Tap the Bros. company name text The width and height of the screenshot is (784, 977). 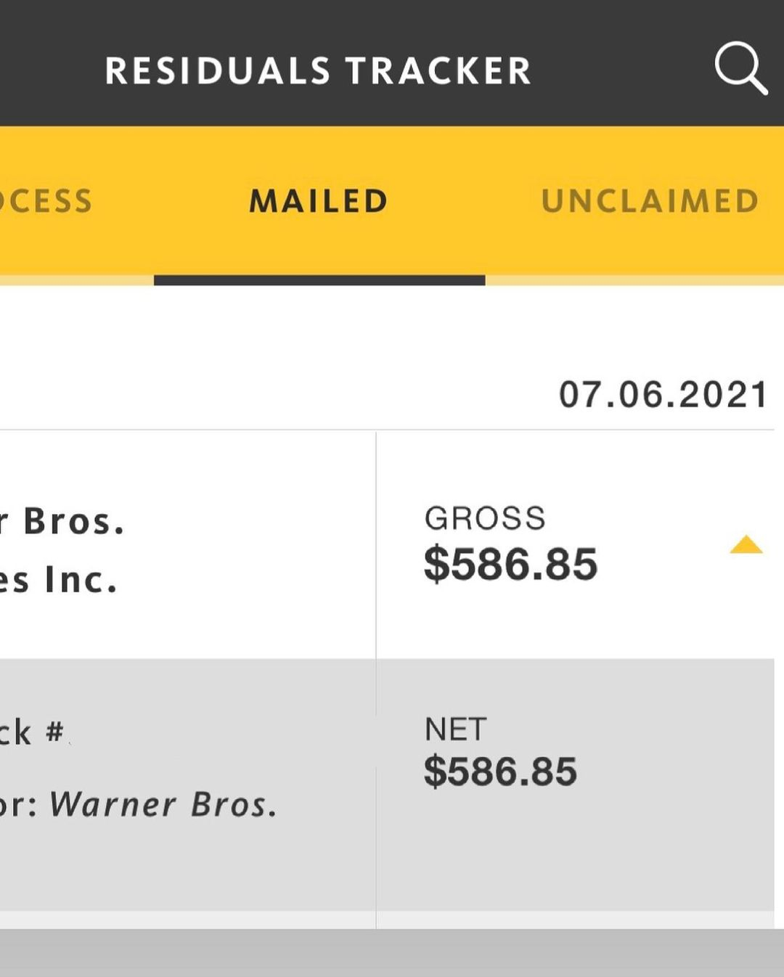(73, 521)
